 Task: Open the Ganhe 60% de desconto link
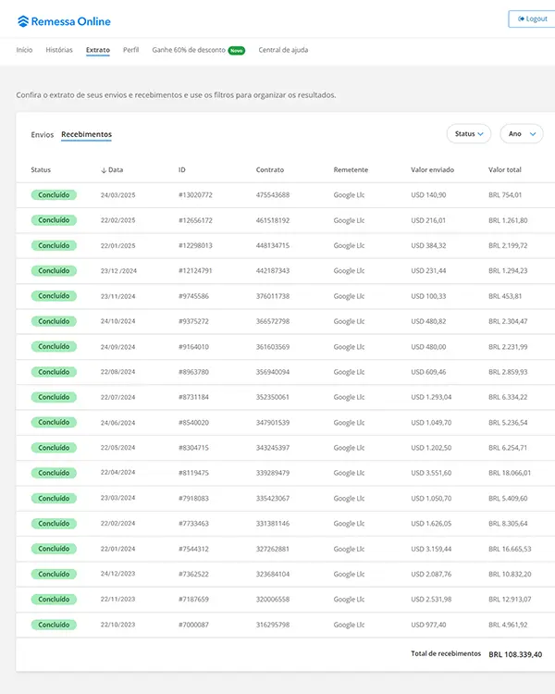188,50
